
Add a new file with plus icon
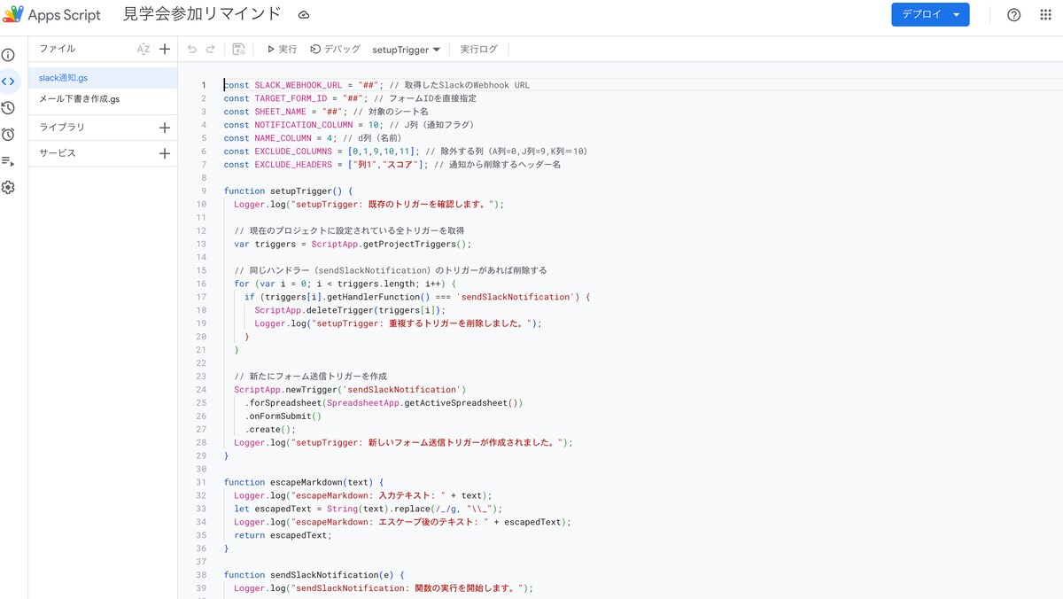tap(164, 50)
